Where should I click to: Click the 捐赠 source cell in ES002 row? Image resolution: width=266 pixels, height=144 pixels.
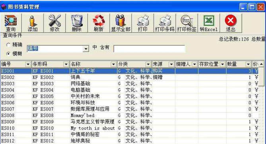pos(163,77)
